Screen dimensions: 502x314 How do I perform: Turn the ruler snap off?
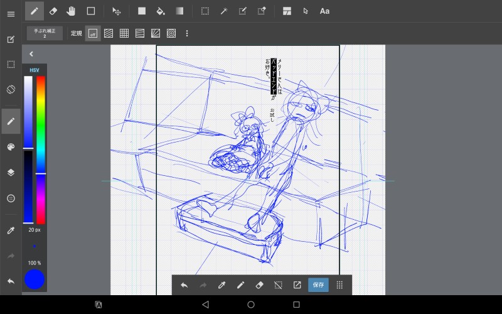[93, 33]
